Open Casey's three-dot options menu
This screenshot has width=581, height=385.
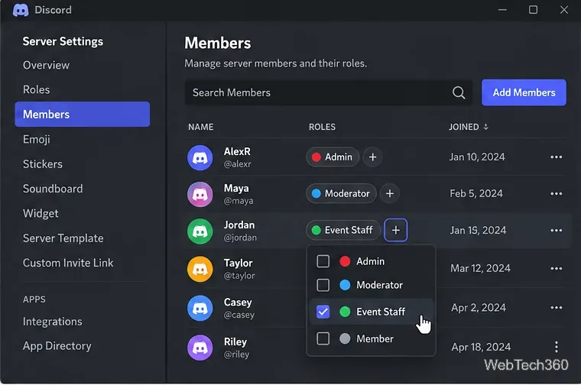tap(557, 308)
